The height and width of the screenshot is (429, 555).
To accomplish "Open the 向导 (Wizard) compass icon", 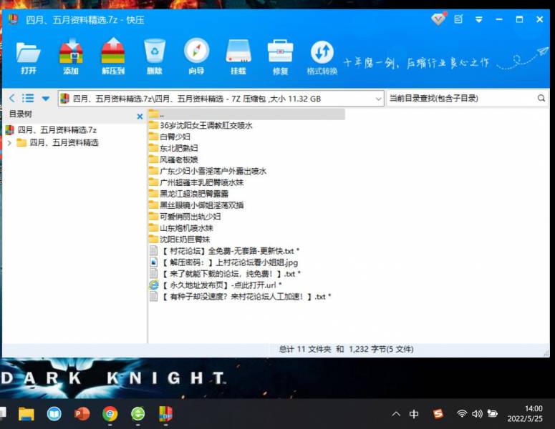I will 196,57.
